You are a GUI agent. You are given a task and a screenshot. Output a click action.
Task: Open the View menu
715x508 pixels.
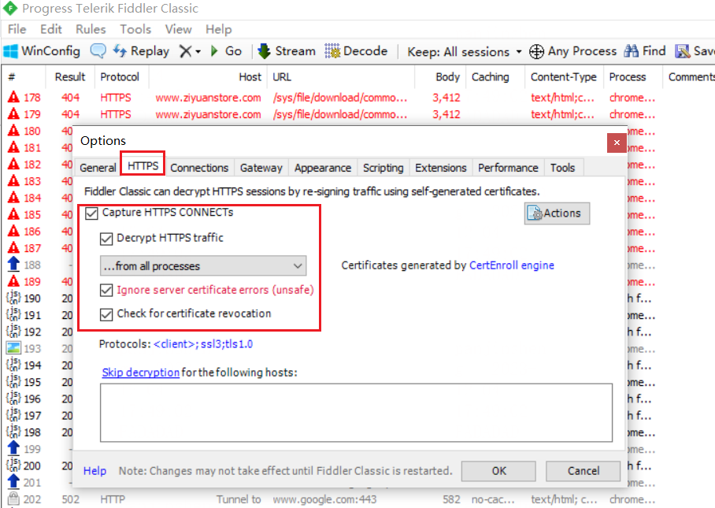click(x=178, y=29)
